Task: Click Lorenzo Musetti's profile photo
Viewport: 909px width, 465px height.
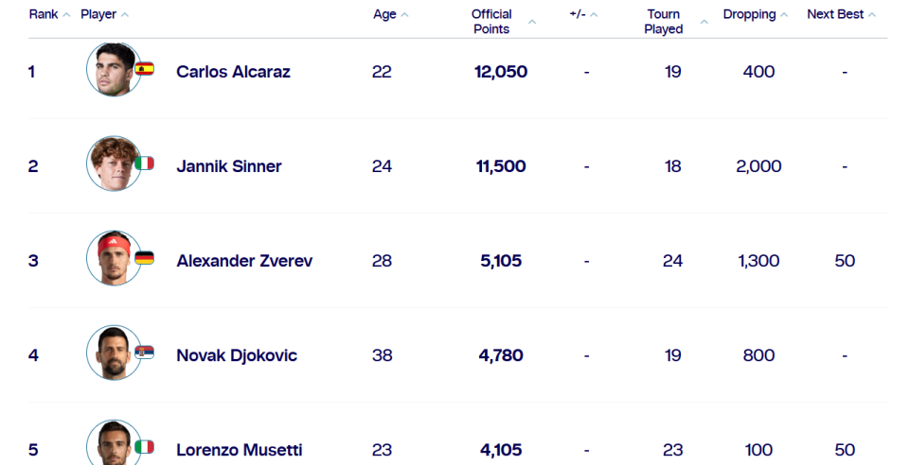Action: [113, 444]
